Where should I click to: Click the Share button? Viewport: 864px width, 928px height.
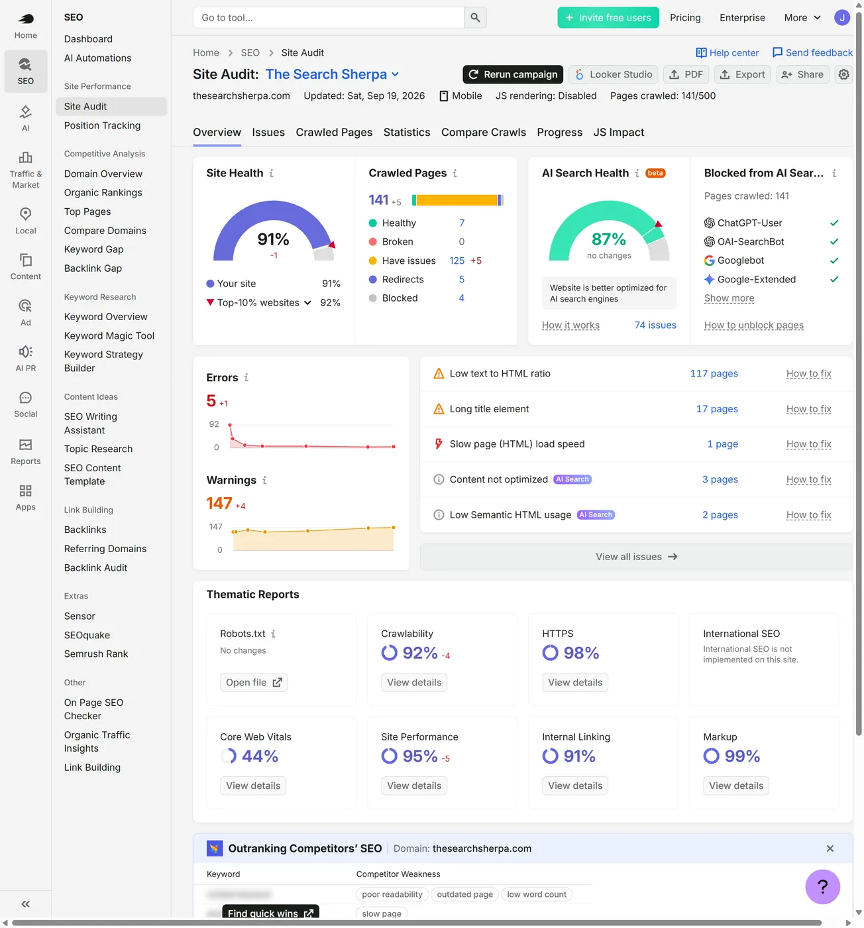click(802, 74)
